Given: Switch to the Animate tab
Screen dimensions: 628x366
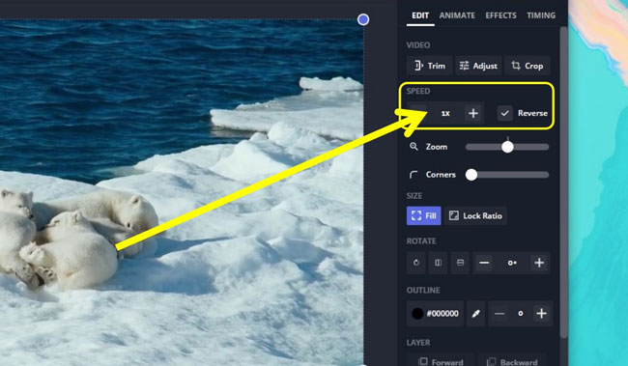Looking at the screenshot, I should tap(457, 15).
